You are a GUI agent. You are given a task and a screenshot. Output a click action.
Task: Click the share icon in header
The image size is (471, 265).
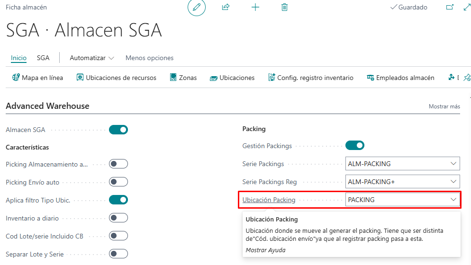click(226, 8)
